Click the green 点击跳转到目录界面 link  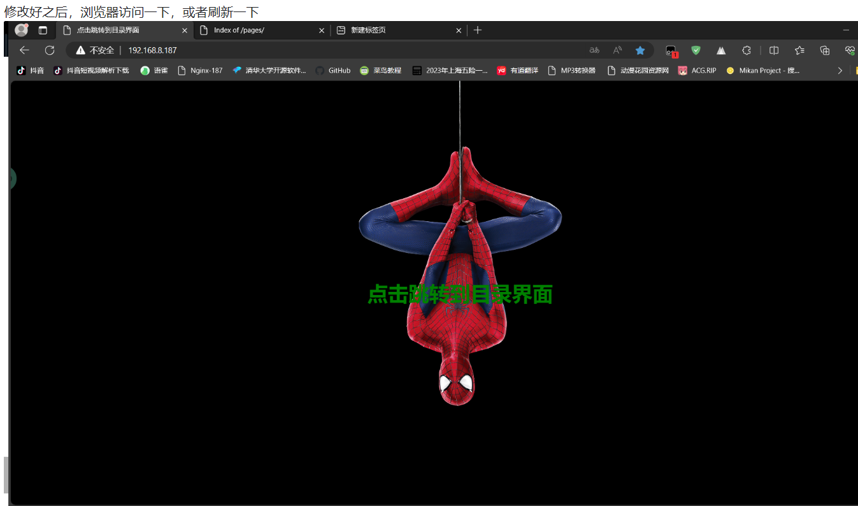[x=460, y=294]
